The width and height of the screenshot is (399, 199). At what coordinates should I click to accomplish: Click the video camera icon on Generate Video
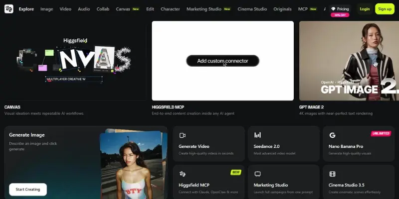tap(182, 135)
